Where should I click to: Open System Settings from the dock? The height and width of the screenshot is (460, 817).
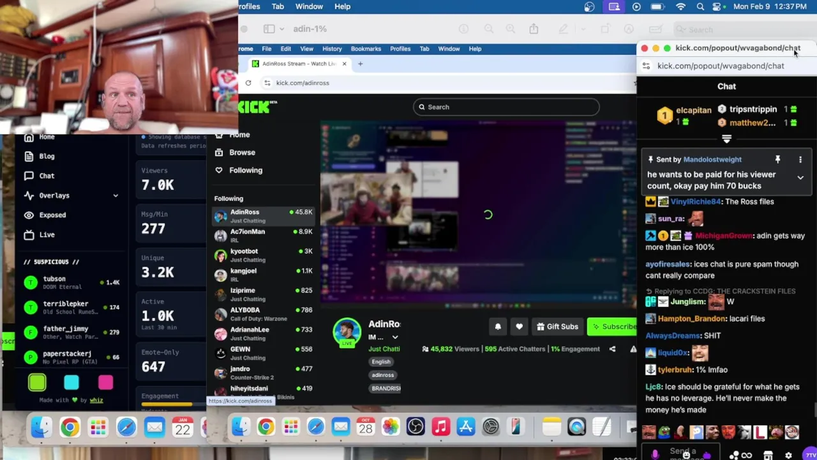point(490,426)
